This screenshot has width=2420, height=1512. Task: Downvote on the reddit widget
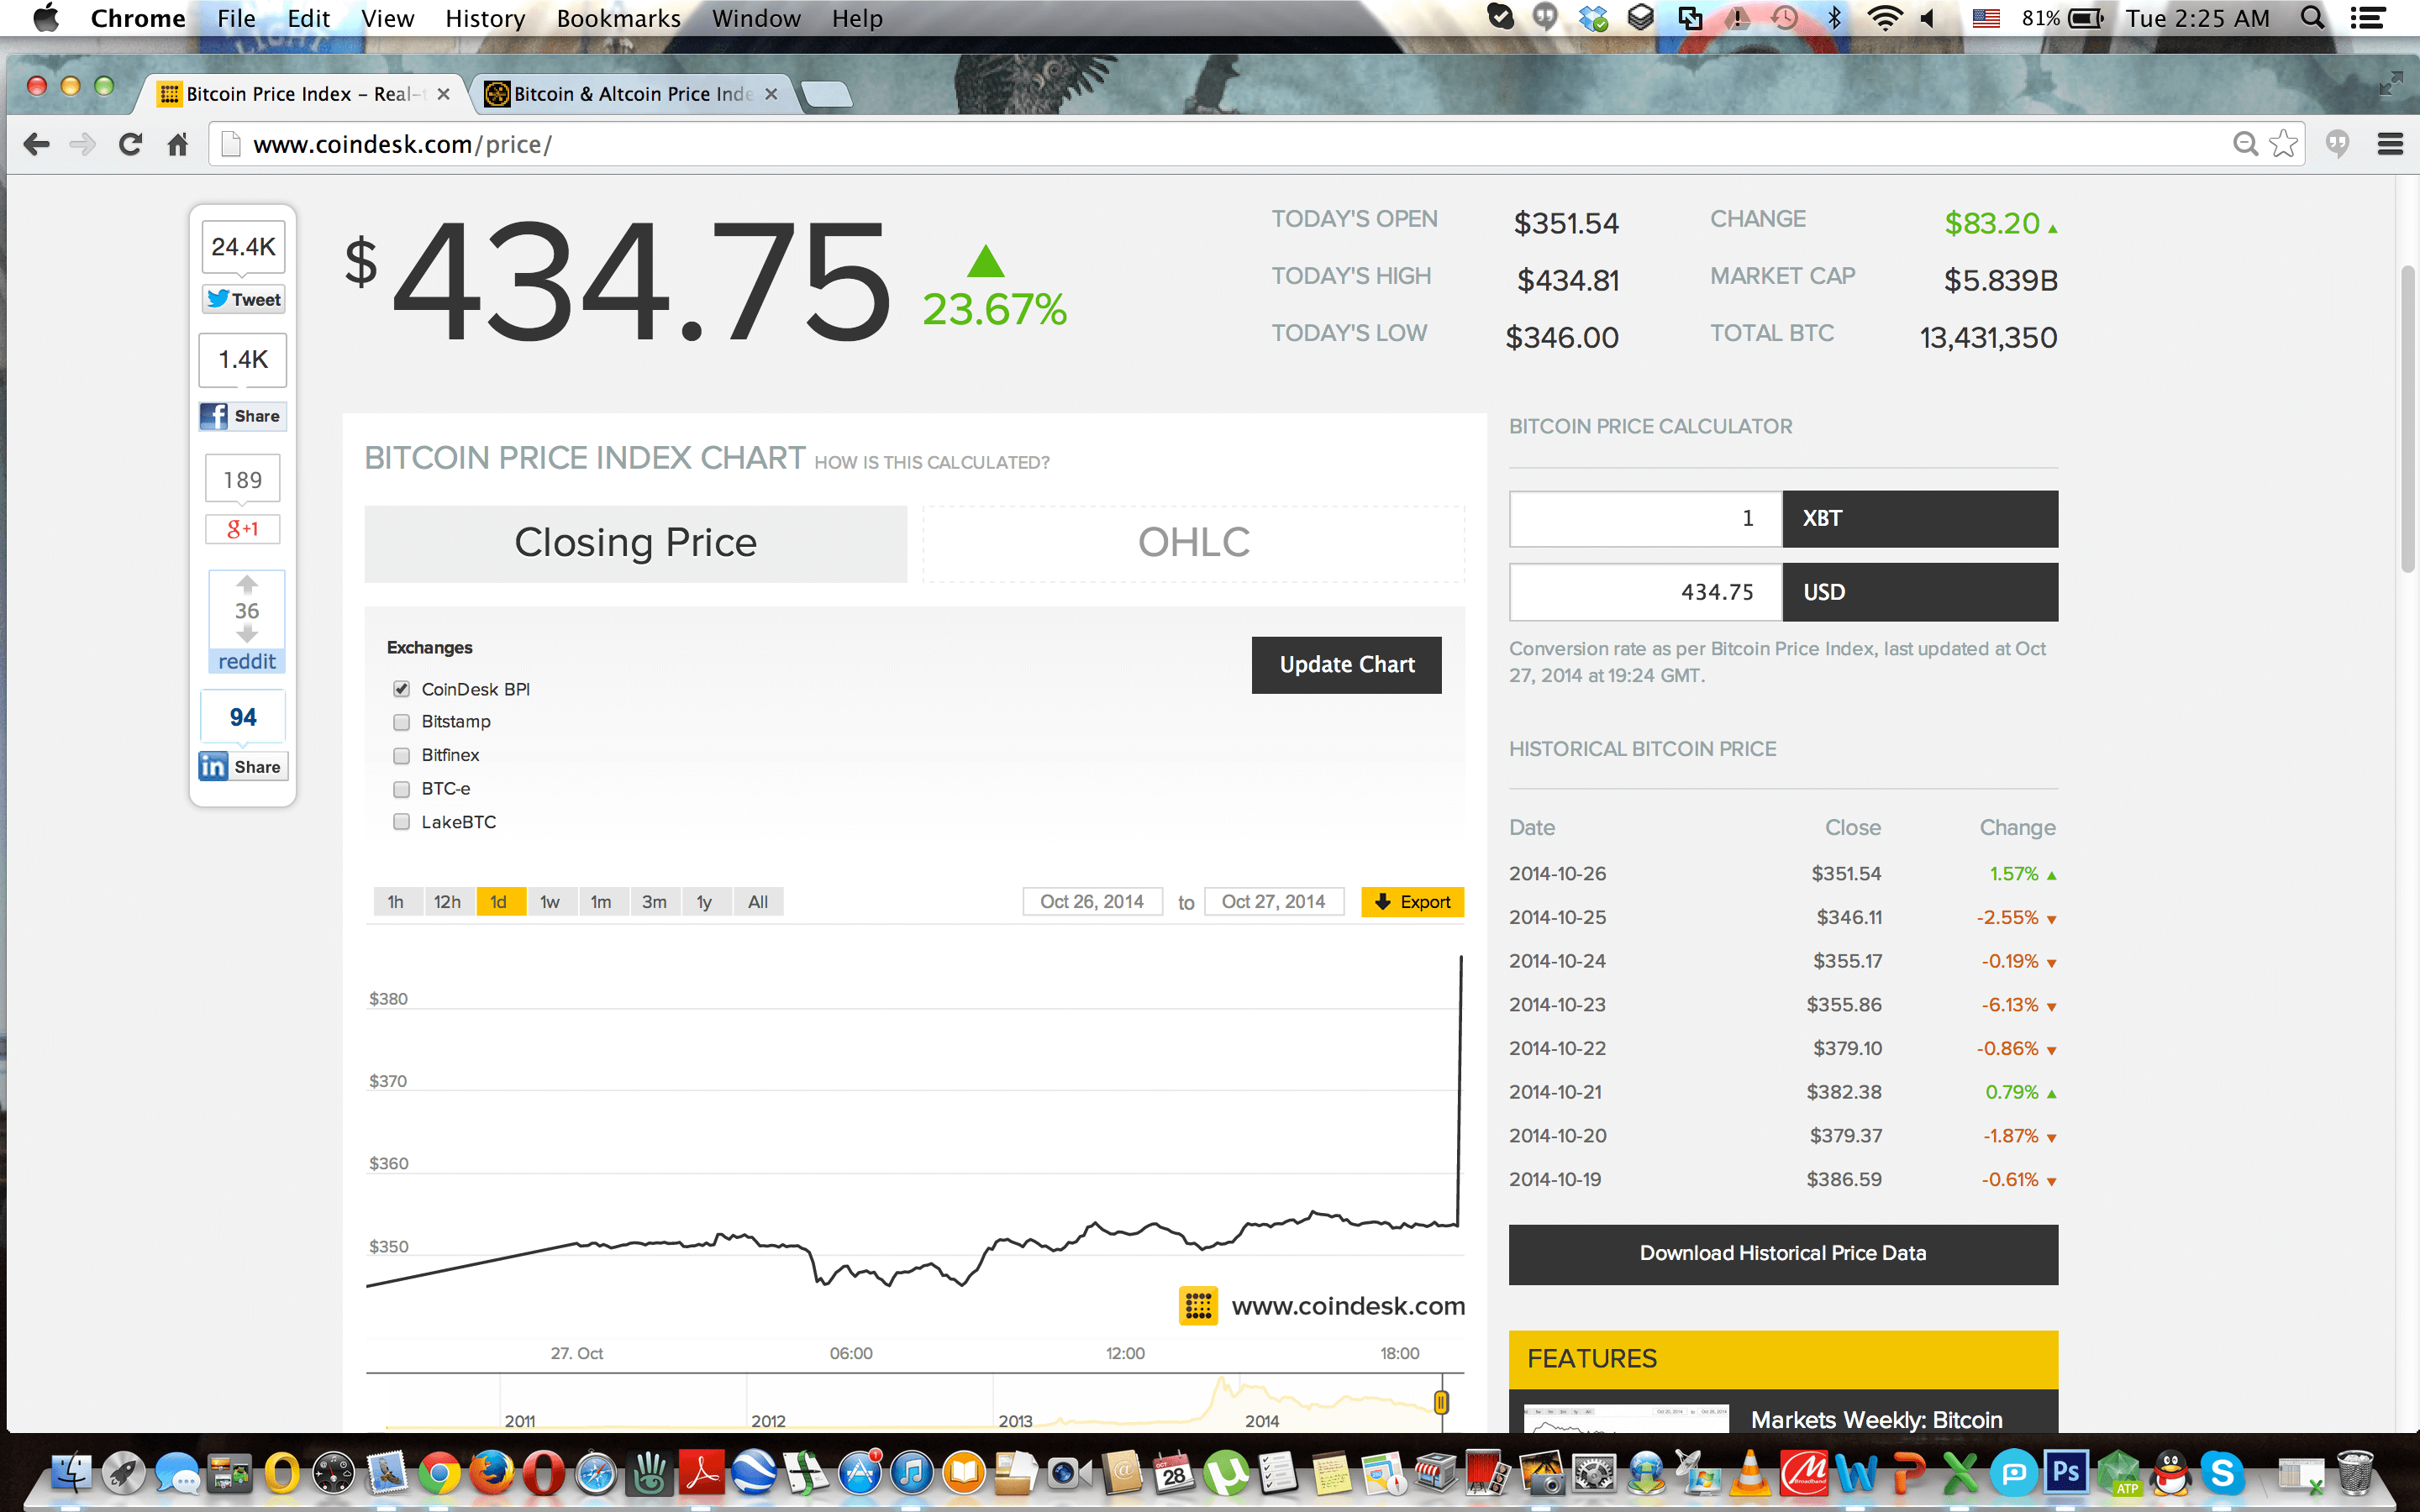pyautogui.click(x=247, y=634)
